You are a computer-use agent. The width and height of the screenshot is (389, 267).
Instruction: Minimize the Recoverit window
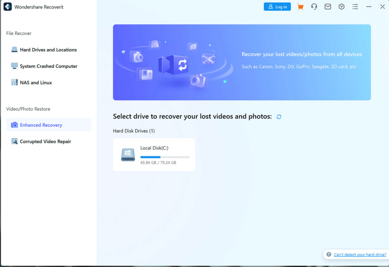[369, 7]
